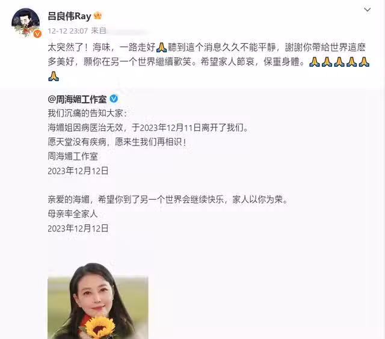This screenshot has height=339, width=385.
Task: Click the line mentioning 2023年12月11日离开了我们
Action: click(x=149, y=127)
